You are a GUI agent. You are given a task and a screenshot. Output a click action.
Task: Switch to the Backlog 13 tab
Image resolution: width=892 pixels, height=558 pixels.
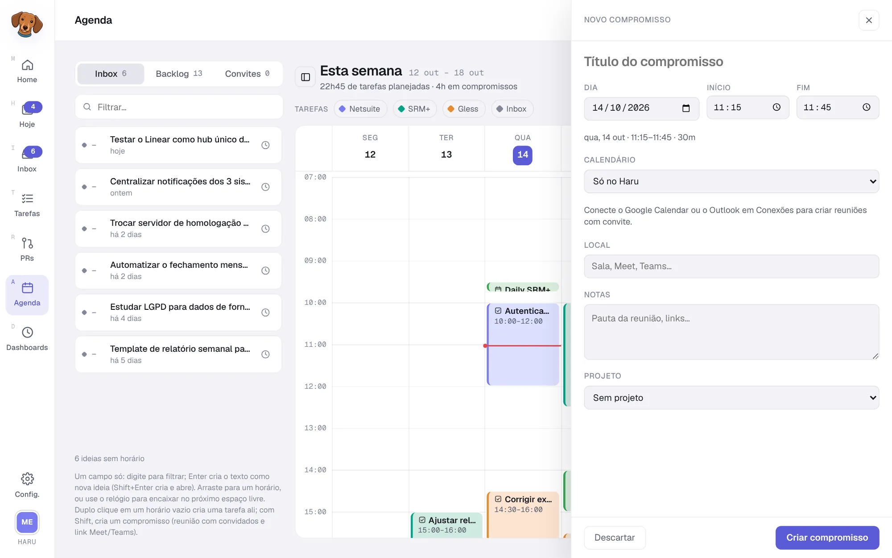(x=179, y=74)
